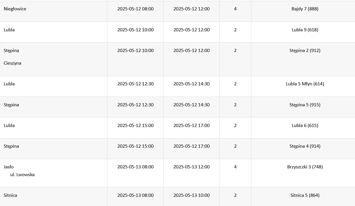Select the ul. Lwowska street text

tap(22, 175)
